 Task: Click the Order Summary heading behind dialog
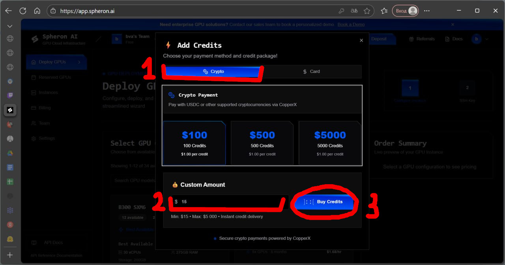tap(400, 143)
